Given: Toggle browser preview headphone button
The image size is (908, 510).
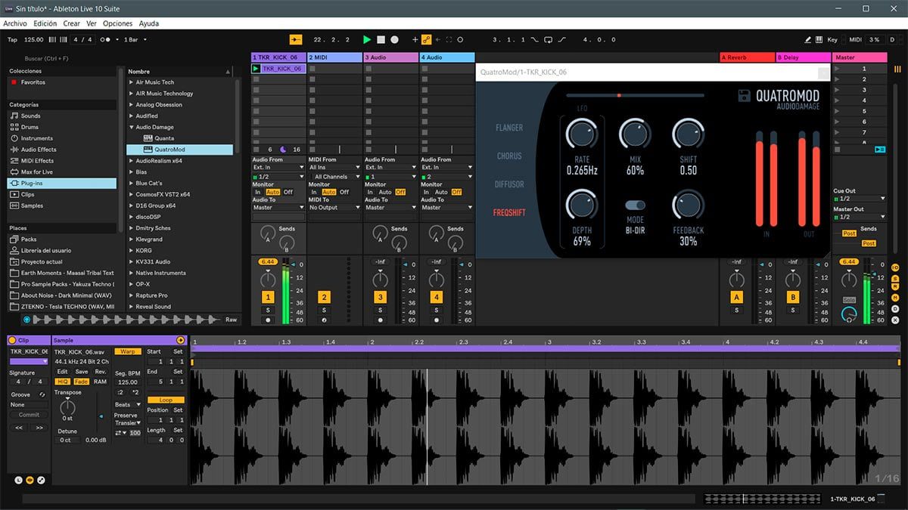Looking at the screenshot, I should click(x=26, y=320).
